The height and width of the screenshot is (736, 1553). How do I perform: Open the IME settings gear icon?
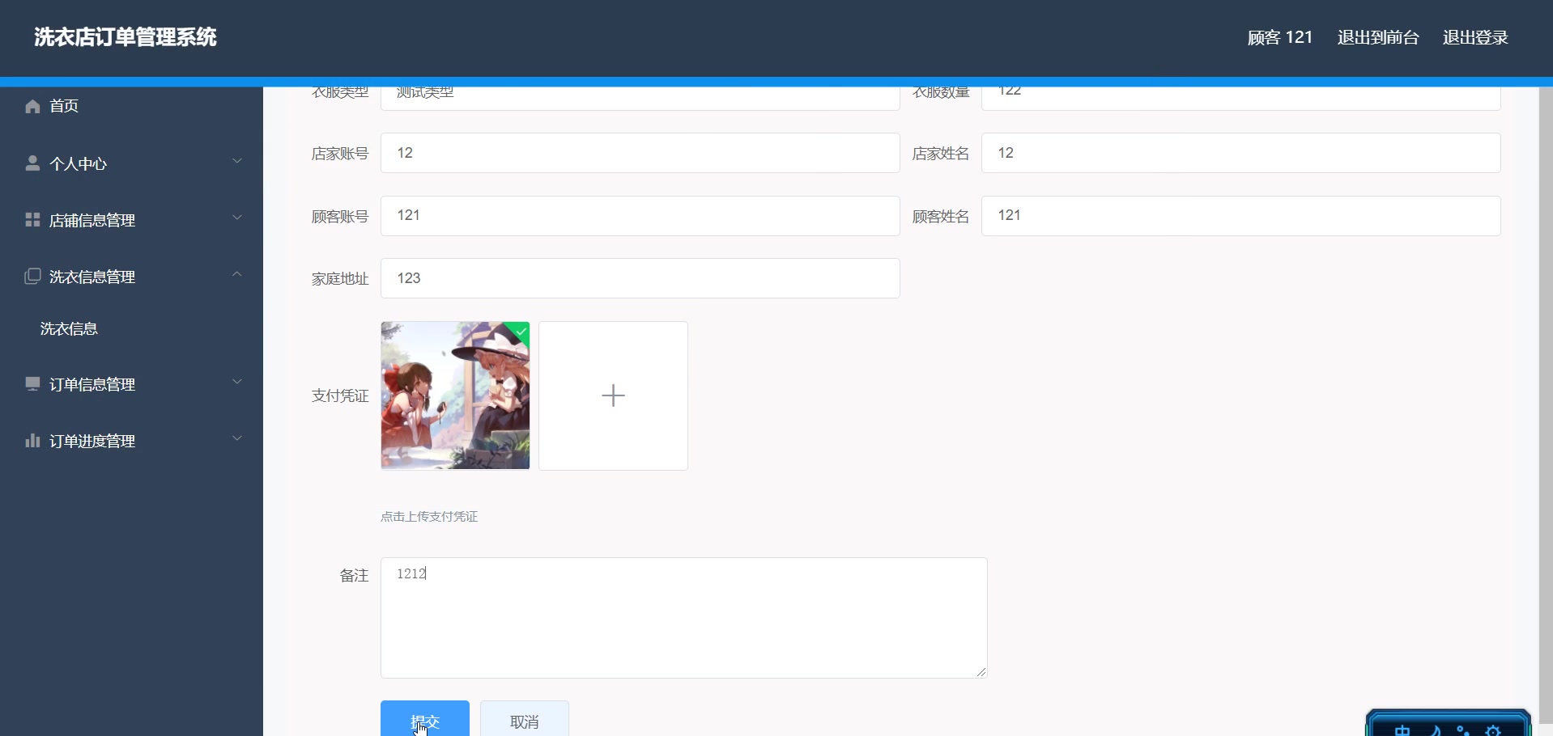(x=1493, y=730)
